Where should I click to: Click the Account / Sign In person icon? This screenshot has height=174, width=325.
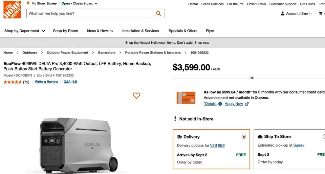(282, 14)
